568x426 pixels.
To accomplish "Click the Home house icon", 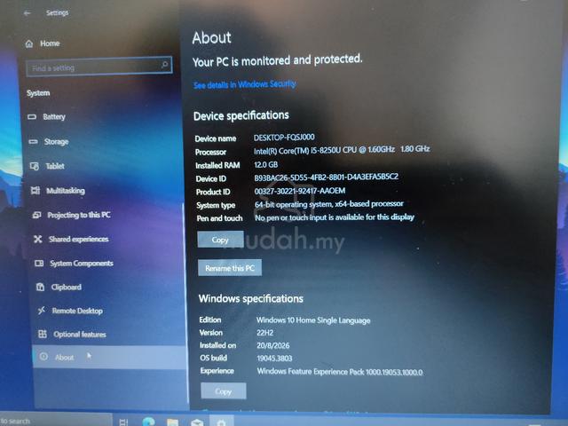I will 29,44.
